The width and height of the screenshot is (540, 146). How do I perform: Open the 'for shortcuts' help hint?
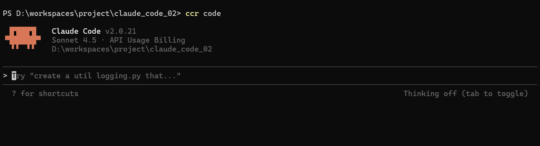tap(49, 94)
